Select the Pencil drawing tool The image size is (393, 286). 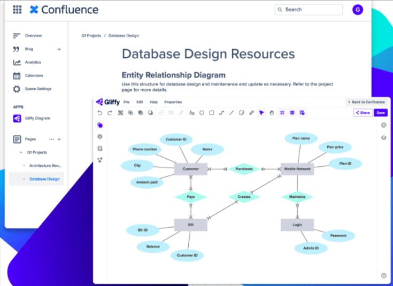(252, 113)
